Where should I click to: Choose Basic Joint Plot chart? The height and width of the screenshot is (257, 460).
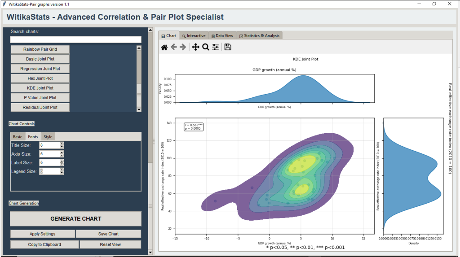(x=40, y=59)
